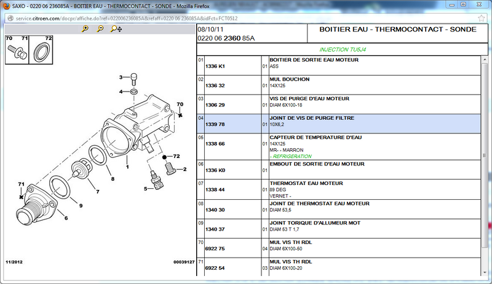Select row JOINT DE VIS DE PURGE FILTRE

click(339, 124)
